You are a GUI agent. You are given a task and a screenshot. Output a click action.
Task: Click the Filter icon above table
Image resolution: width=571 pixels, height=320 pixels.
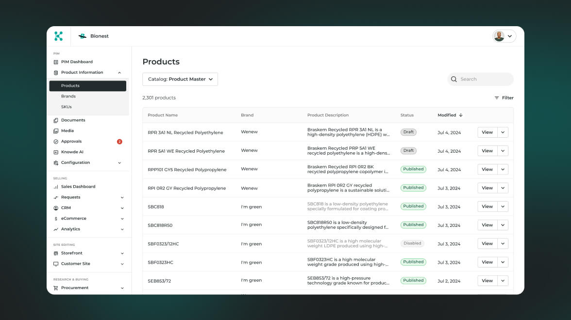(x=497, y=98)
